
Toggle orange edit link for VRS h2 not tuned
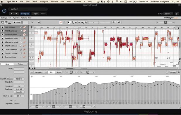click(24, 35)
